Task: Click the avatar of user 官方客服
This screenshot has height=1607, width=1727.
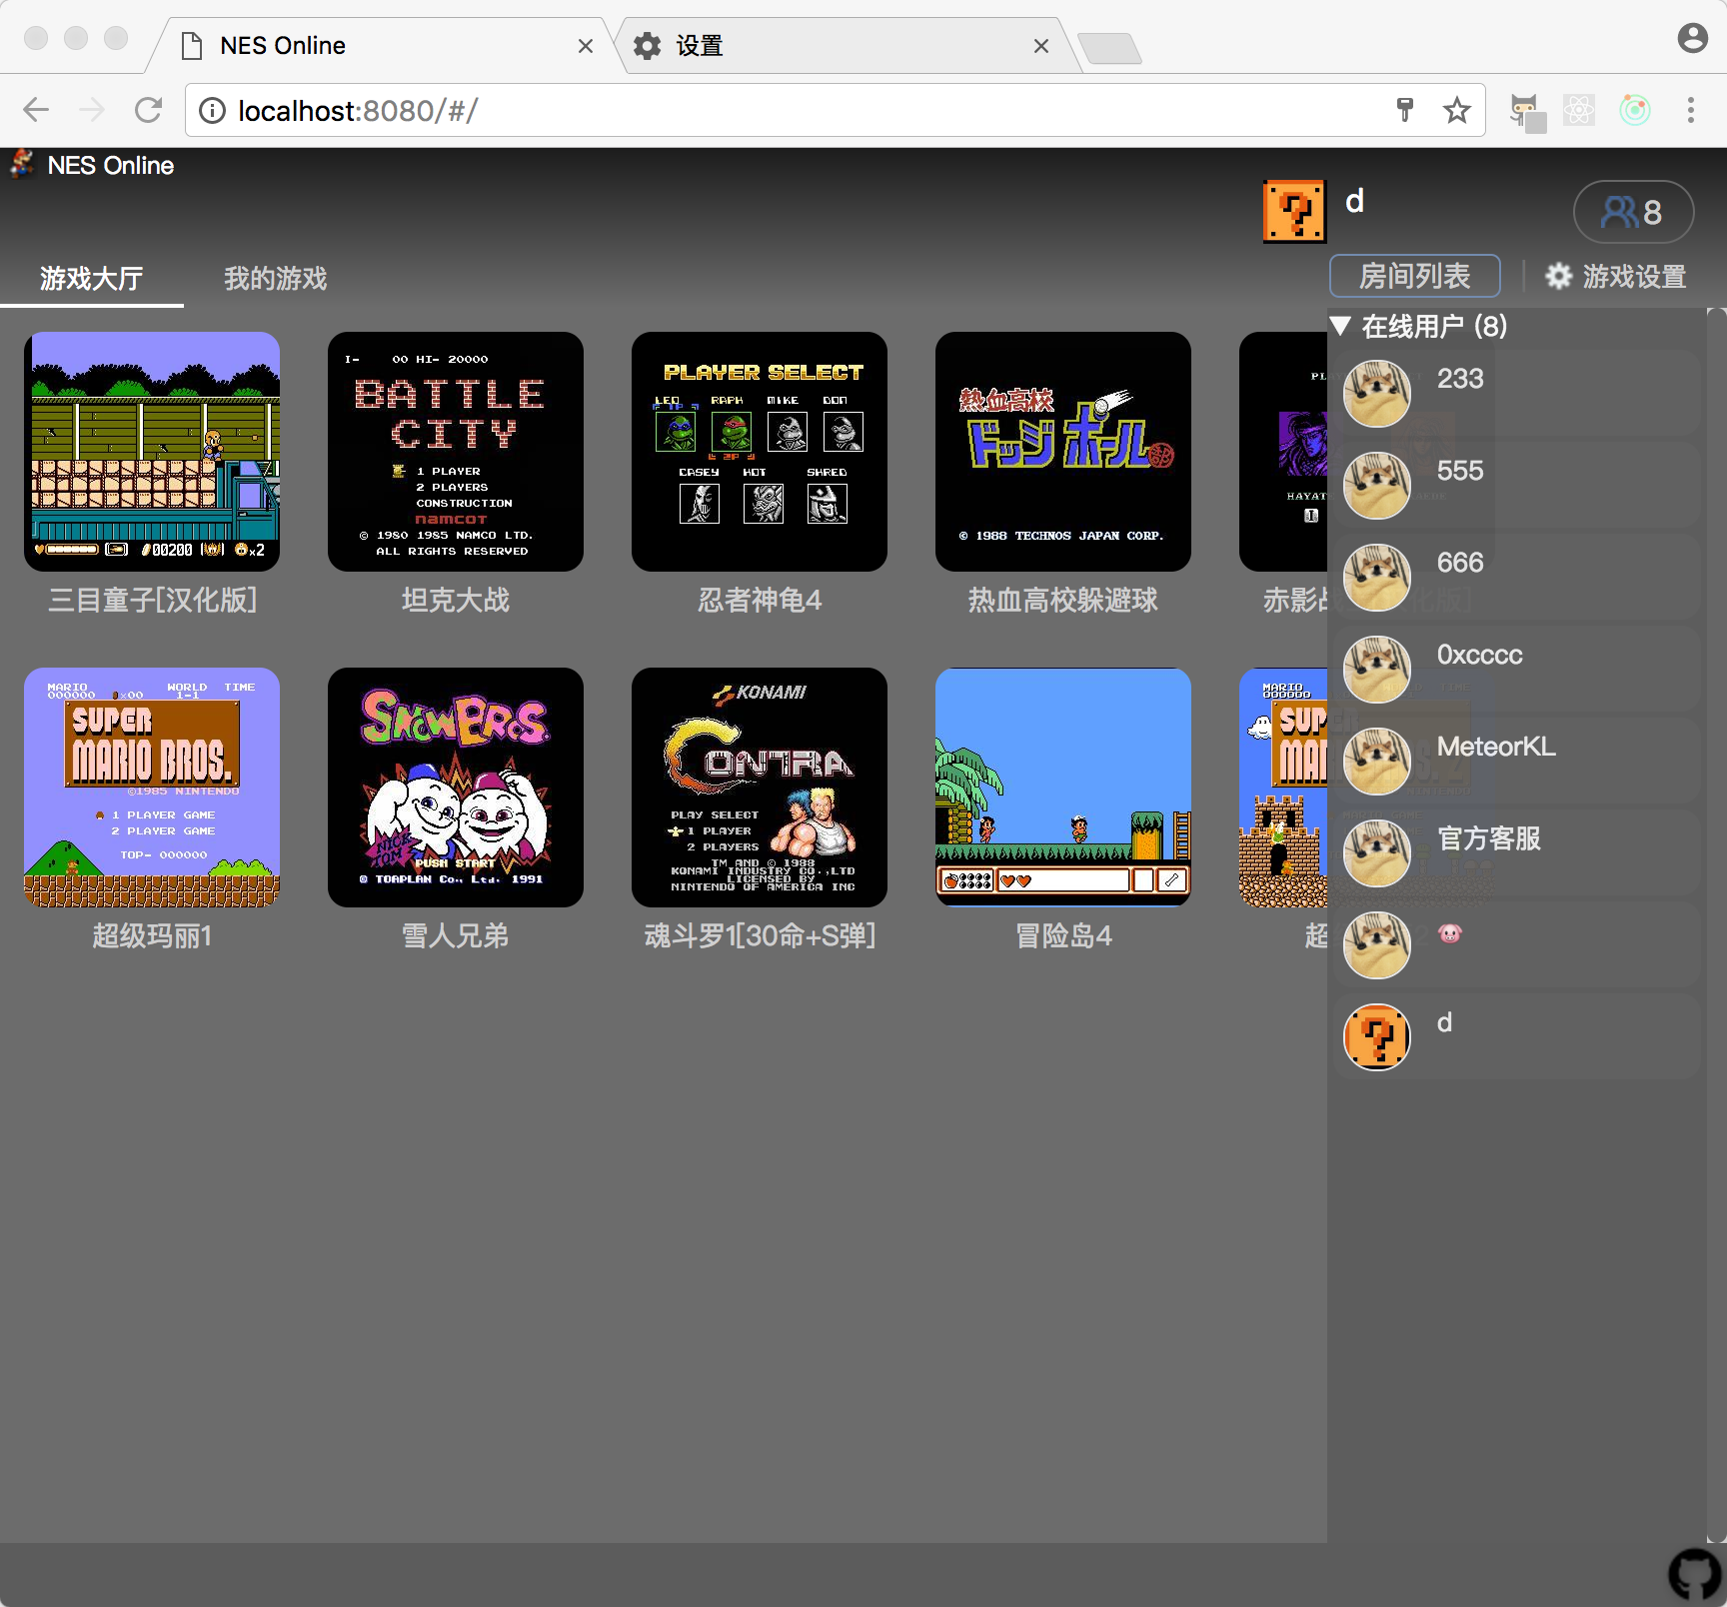Action: point(1377,853)
